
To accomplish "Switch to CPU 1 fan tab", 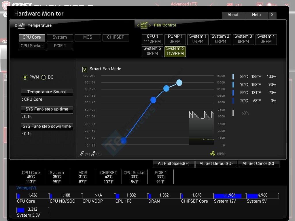I will [x=152, y=39].
